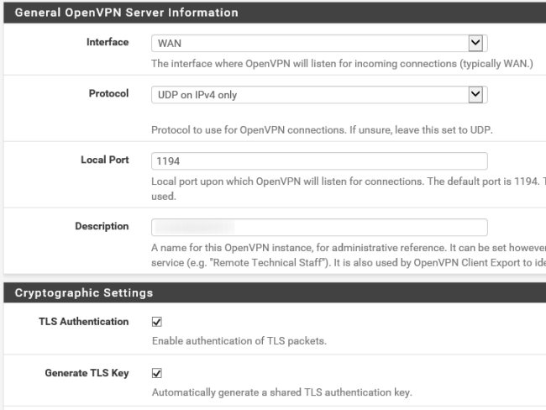This screenshot has height=410, width=546.
Task: Open the Protocol dropdown showing UDP on IPv4 only
Action: [x=319, y=95]
